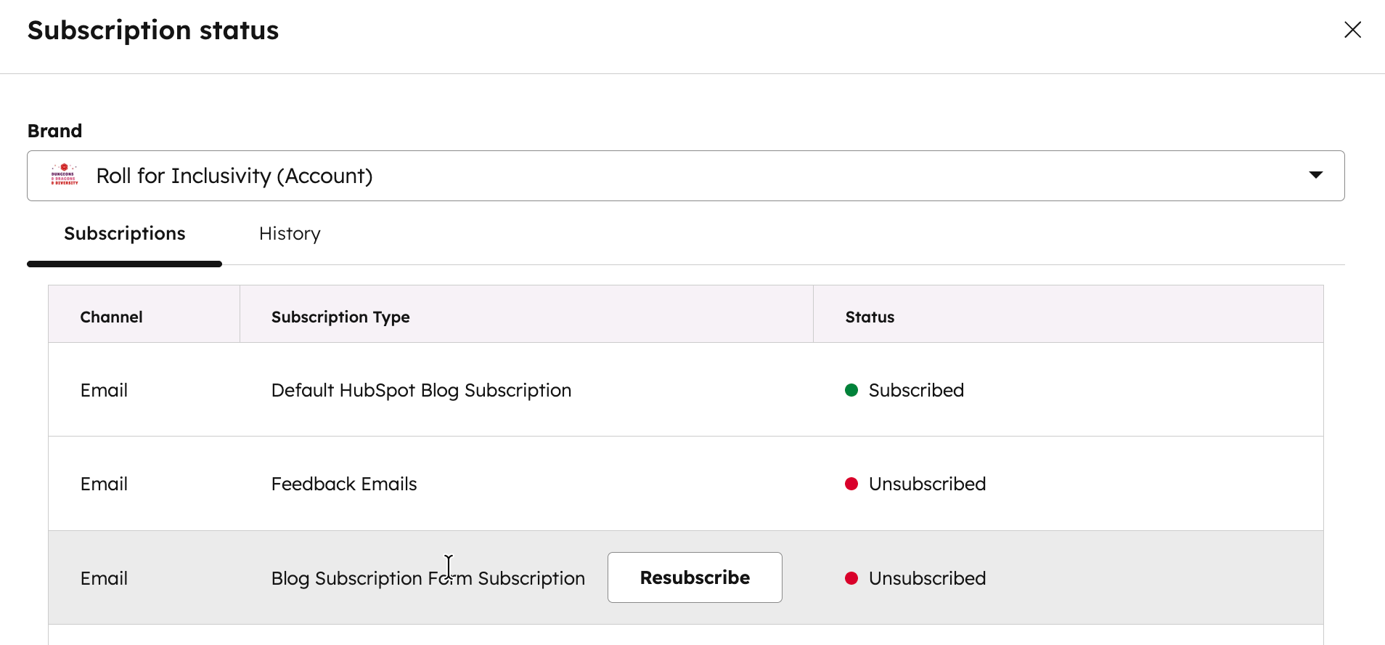Switch to the History tab
The width and height of the screenshot is (1385, 645).
tap(290, 234)
